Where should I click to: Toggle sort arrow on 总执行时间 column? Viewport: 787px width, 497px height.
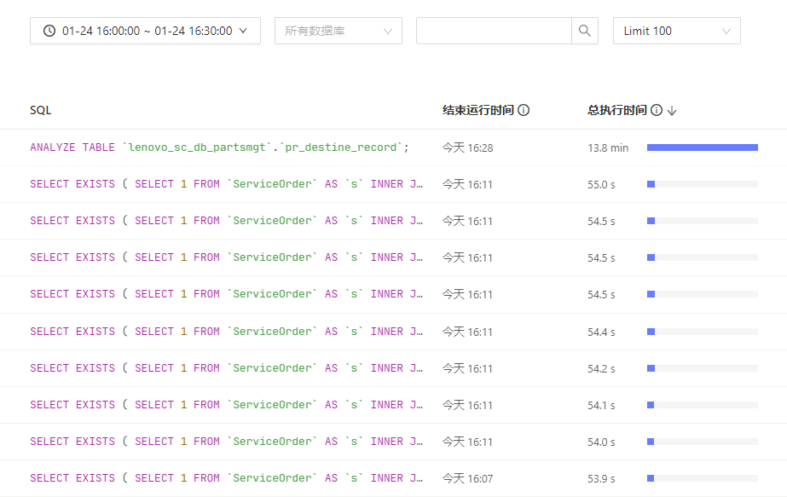672,111
